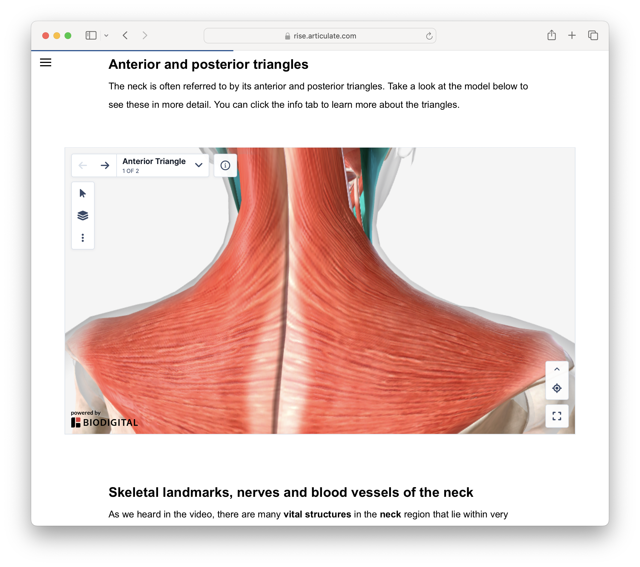
Task: Open the anatomy layers panel
Action: coord(83,216)
